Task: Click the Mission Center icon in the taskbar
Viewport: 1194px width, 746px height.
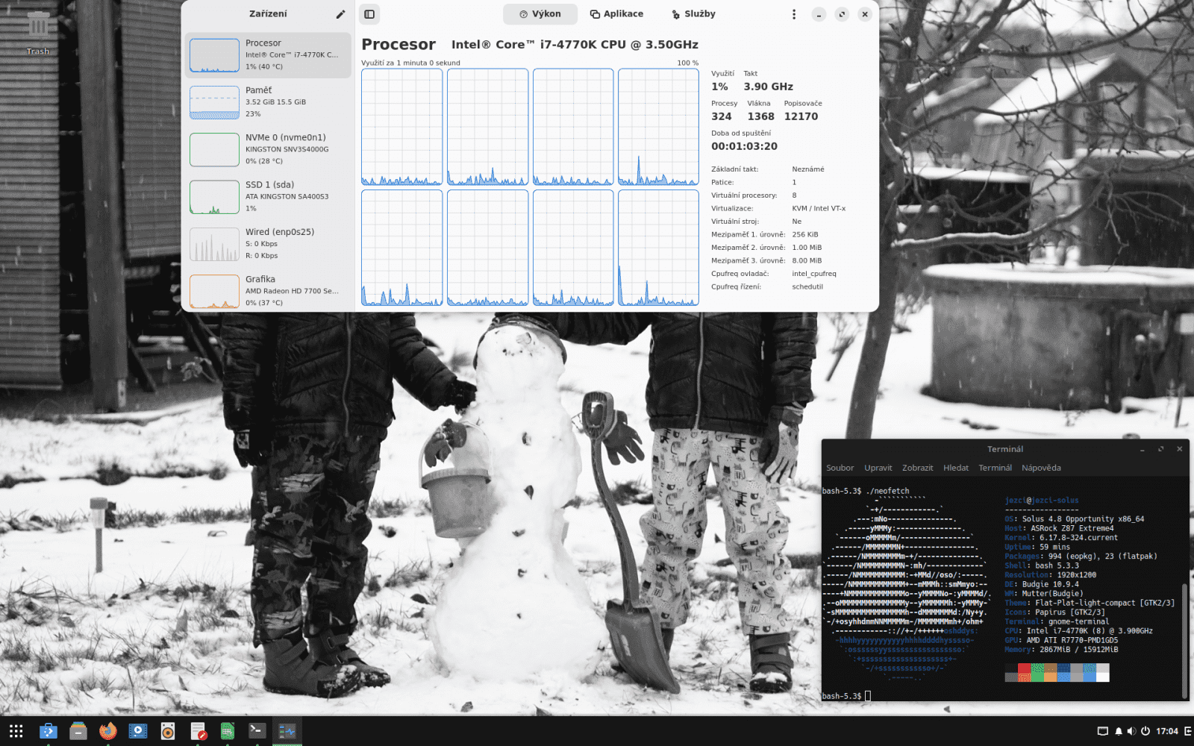Action: (287, 731)
